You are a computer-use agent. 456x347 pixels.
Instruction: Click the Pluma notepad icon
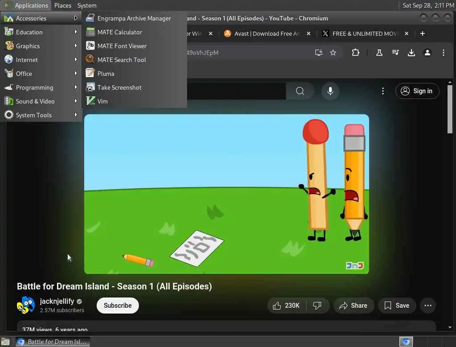[90, 74]
